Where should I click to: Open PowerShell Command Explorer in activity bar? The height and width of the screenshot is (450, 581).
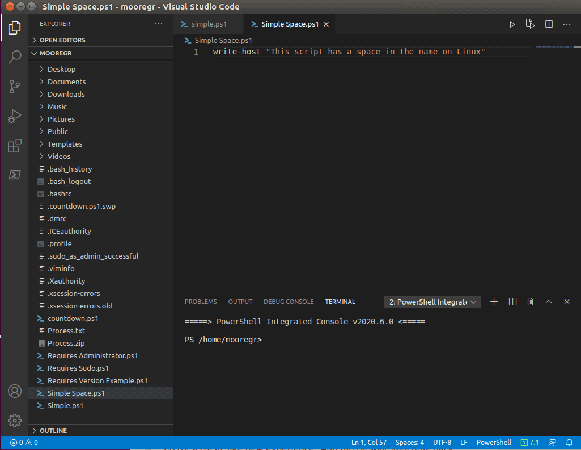coord(14,175)
